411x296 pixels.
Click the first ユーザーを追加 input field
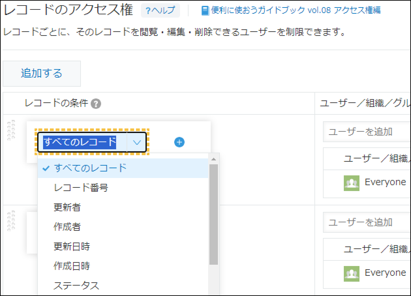(365, 132)
